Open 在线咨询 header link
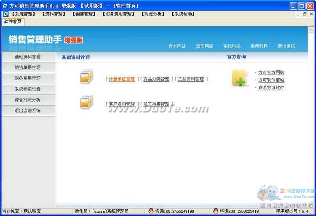Viewport: 316px width, 216px height. click(232, 46)
